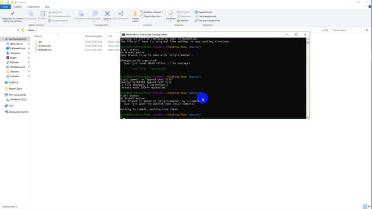
Task: Click the Поиск: demo search field
Action: coord(350,30)
